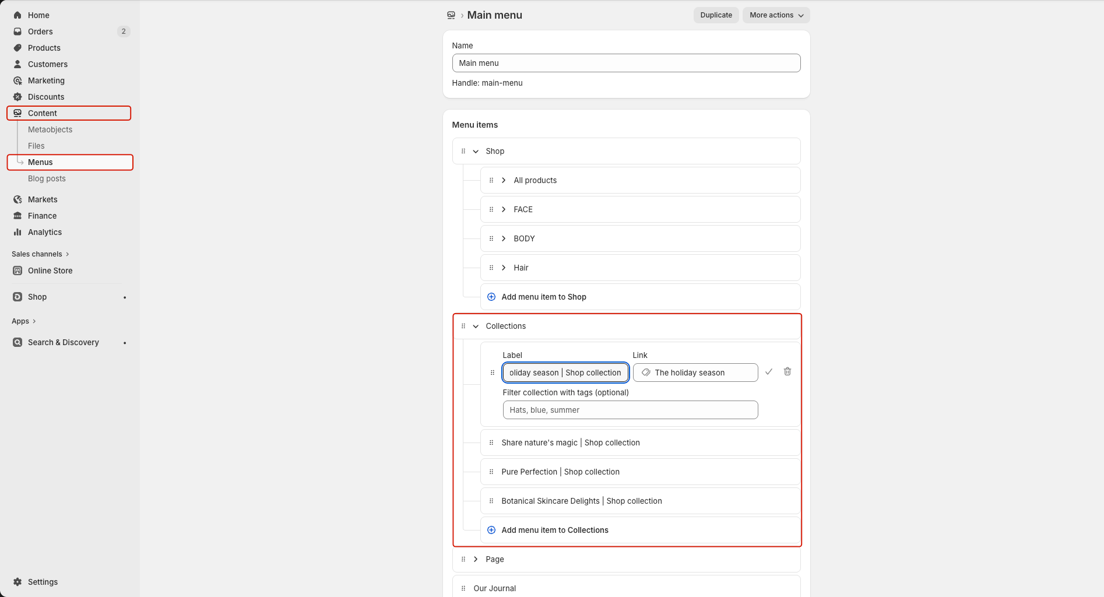Open the Search & Discovery app
1104x597 pixels.
coord(63,343)
